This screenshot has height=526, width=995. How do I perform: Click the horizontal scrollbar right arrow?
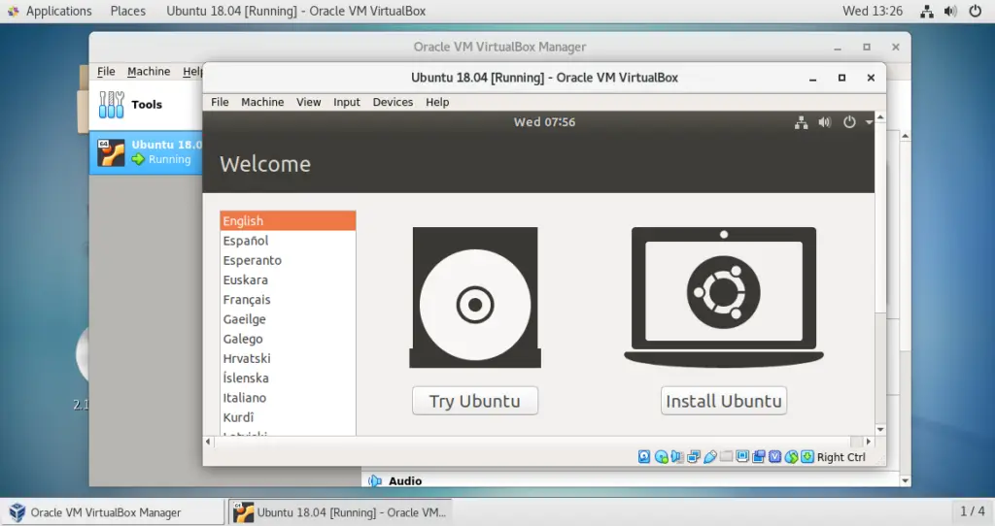tap(868, 442)
